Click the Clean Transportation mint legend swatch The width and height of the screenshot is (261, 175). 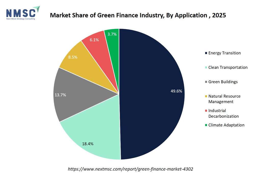coord(206,68)
